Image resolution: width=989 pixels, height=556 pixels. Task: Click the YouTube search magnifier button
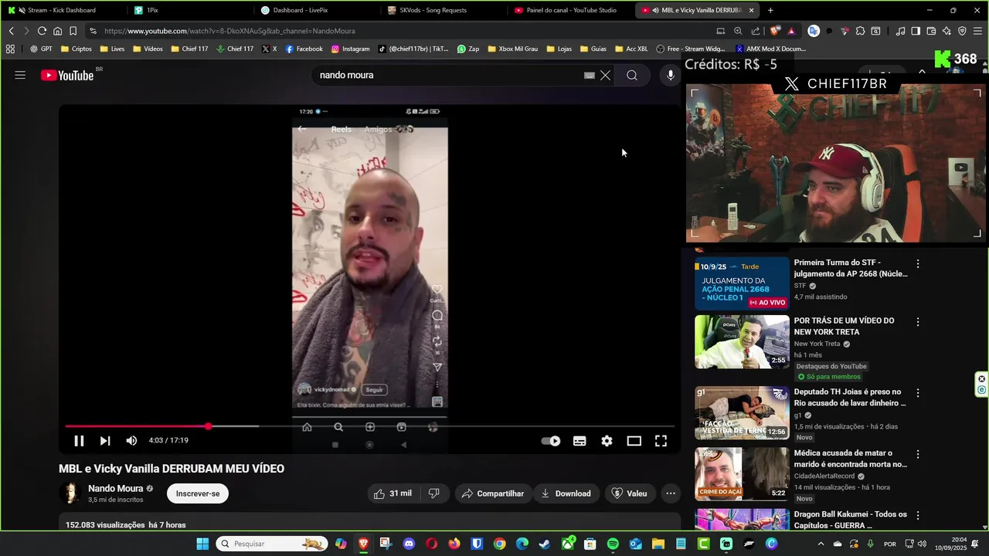click(x=632, y=75)
